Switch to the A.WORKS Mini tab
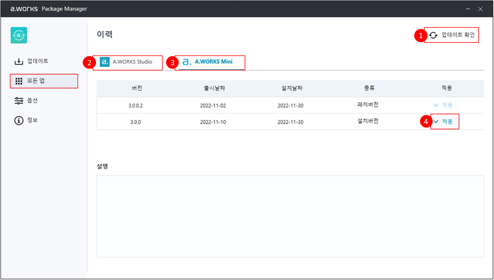 (210, 62)
